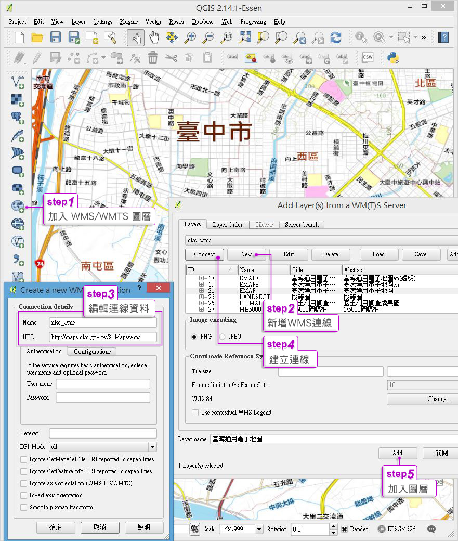The image size is (458, 541).
Task: Enable Use contextual WMS Legend checkbox
Action: [195, 413]
